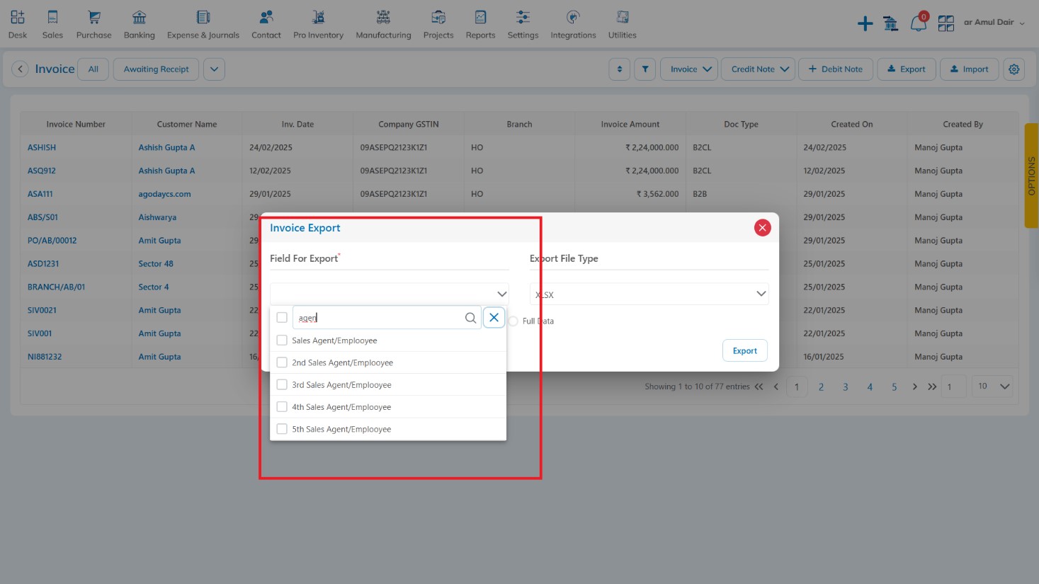The width and height of the screenshot is (1039, 584).
Task: Expand the Credit Note dropdown
Action: point(759,69)
